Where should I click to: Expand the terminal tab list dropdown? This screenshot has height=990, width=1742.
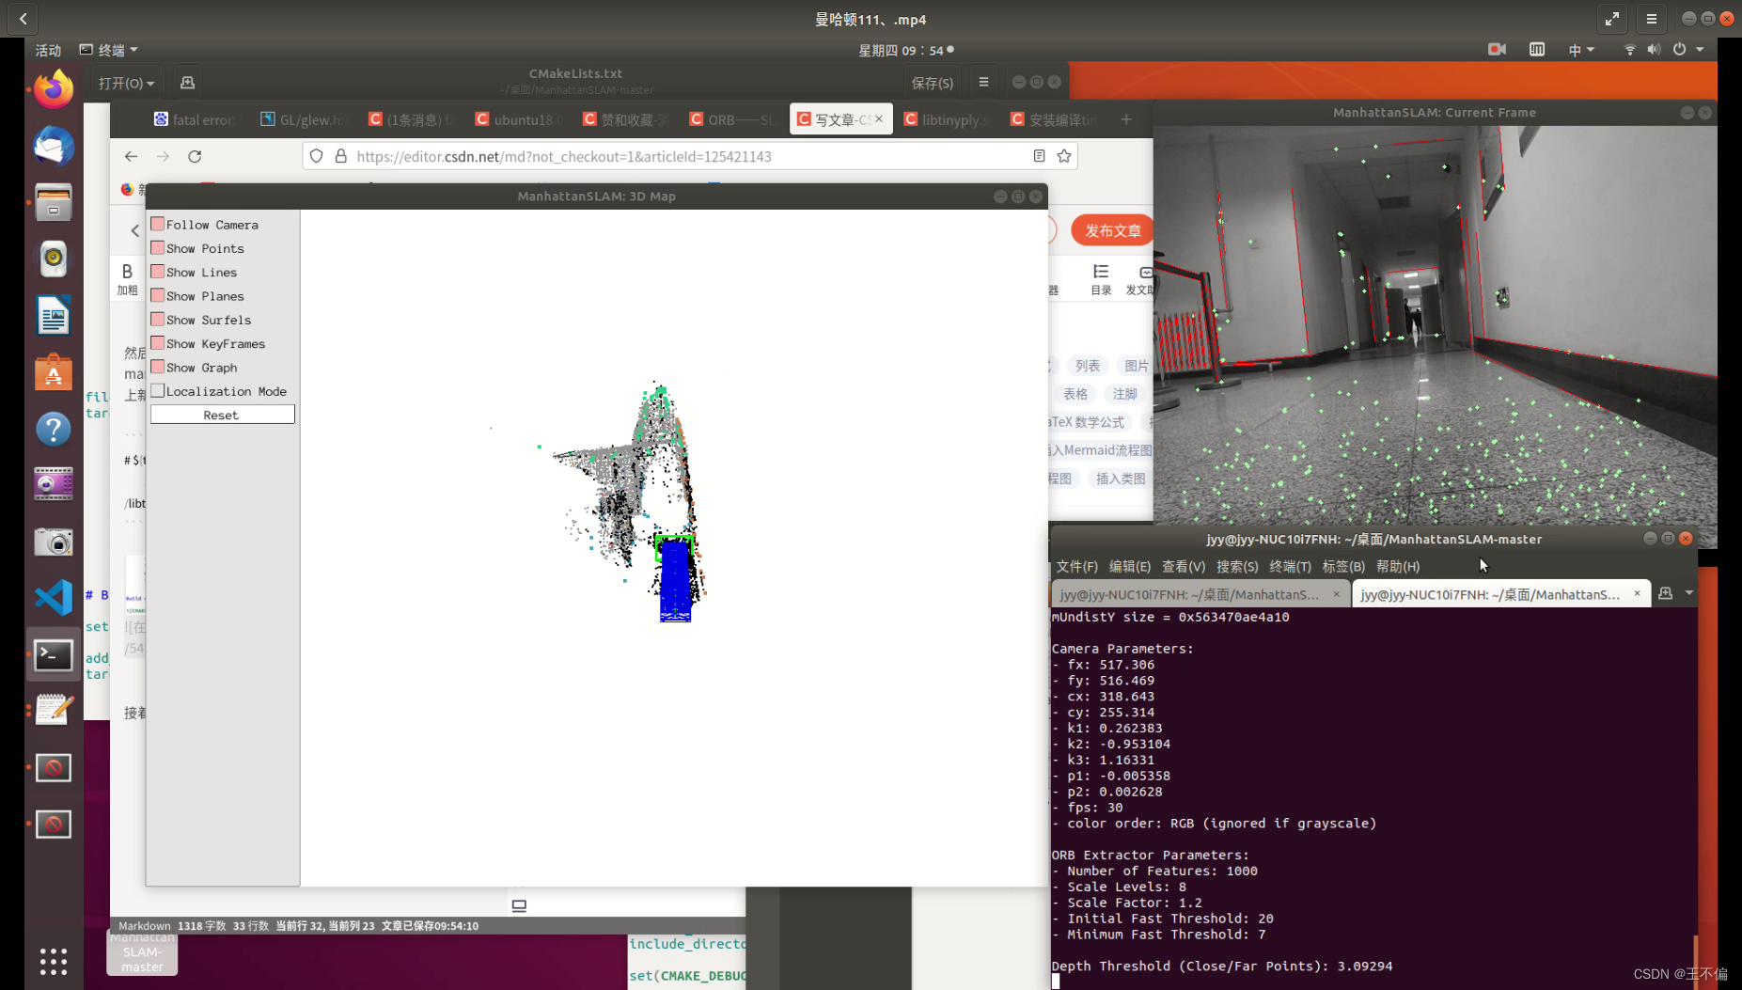click(x=1689, y=593)
